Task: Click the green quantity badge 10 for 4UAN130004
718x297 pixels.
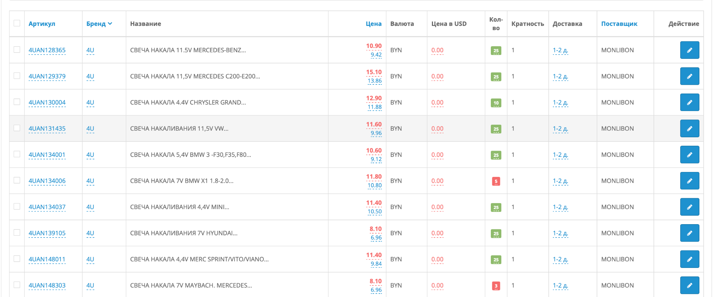Action: point(496,103)
